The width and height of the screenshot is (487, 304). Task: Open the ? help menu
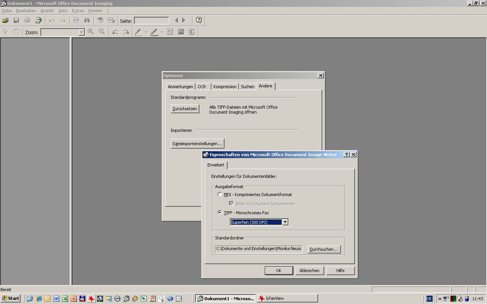click(108, 11)
